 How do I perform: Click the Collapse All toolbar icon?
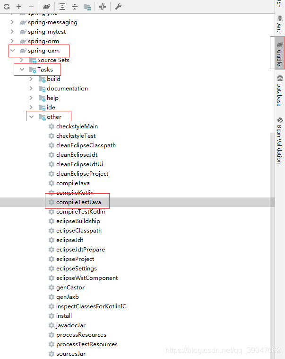pyautogui.click(x=75, y=7)
